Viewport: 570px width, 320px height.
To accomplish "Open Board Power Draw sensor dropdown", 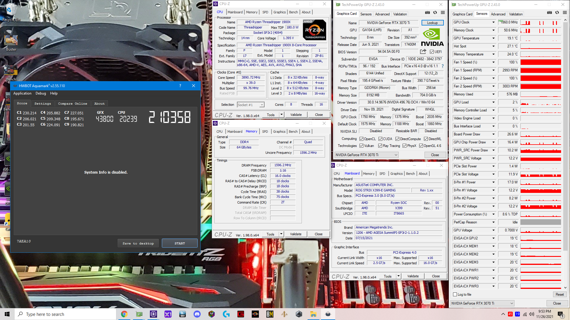I will click(x=493, y=134).
